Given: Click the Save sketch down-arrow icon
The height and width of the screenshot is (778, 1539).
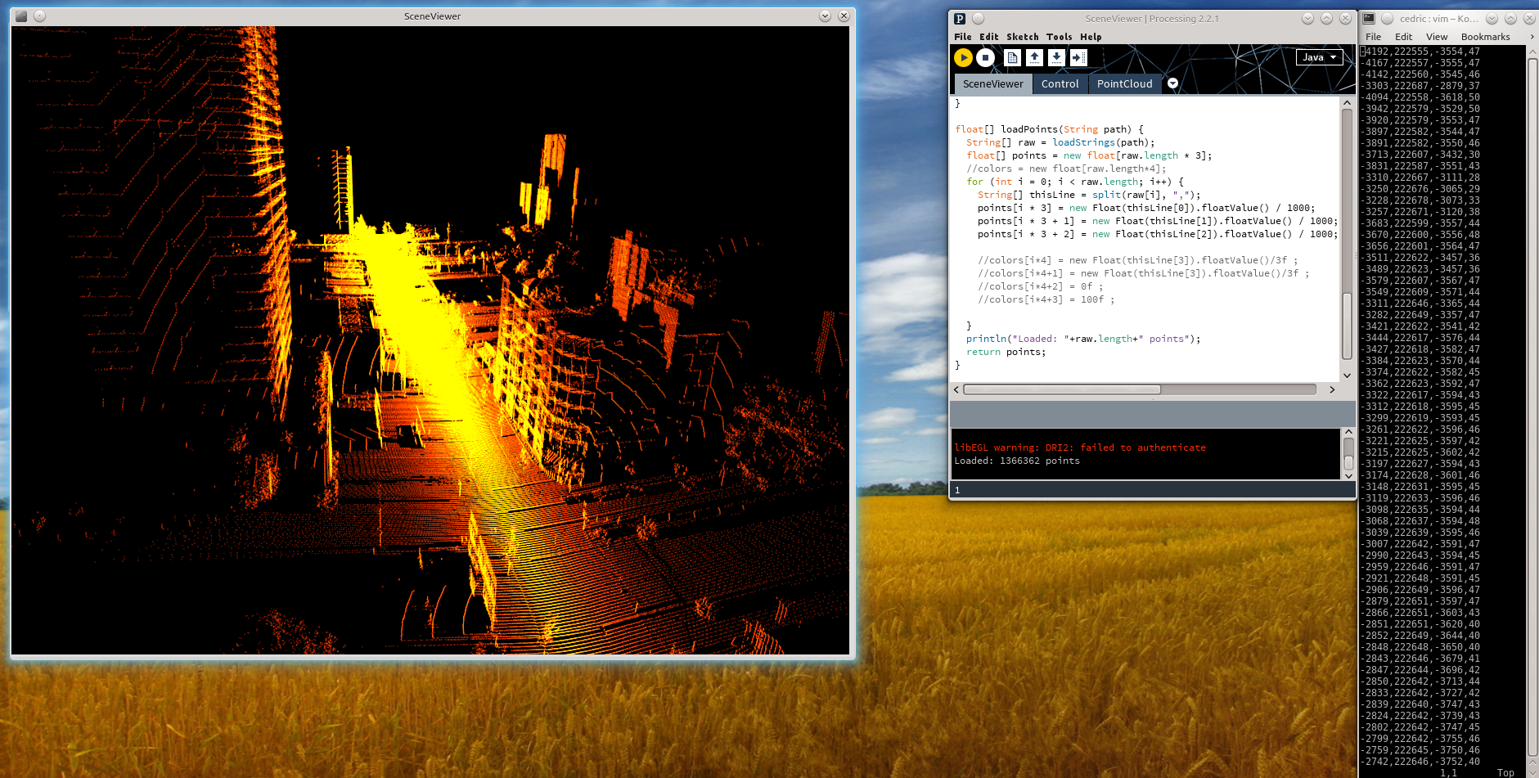Looking at the screenshot, I should point(1056,57).
